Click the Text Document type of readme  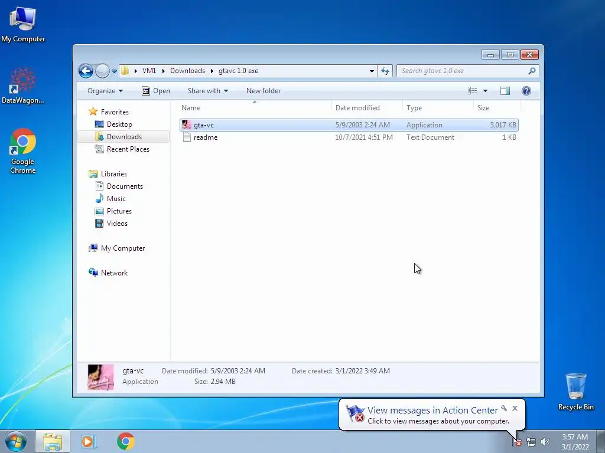point(430,137)
